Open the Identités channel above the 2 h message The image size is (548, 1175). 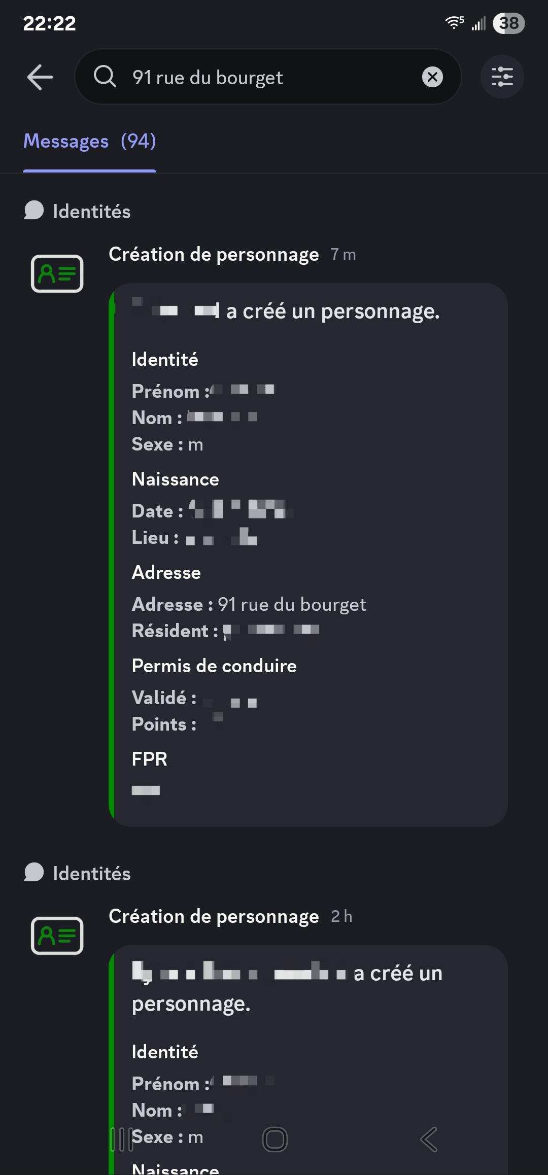tap(92, 874)
